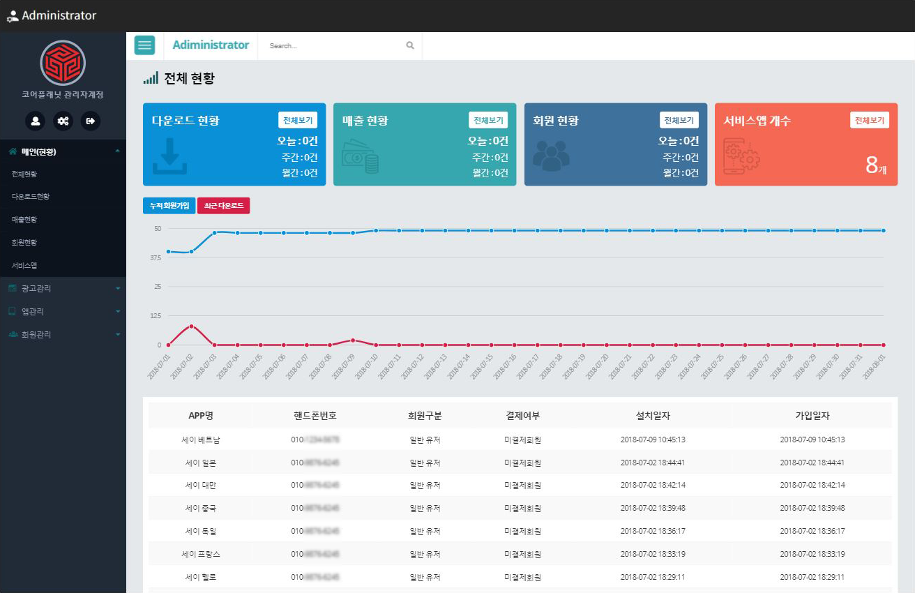
Task: Click the download arrow icon on blue card
Action: pyautogui.click(x=169, y=156)
